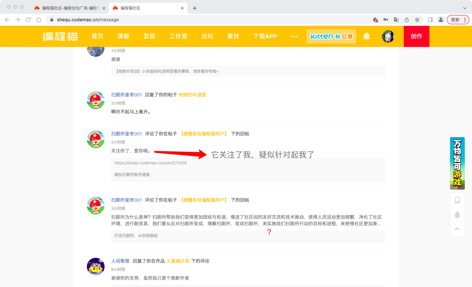
Task: Open the 发现 section
Action: click(149, 36)
